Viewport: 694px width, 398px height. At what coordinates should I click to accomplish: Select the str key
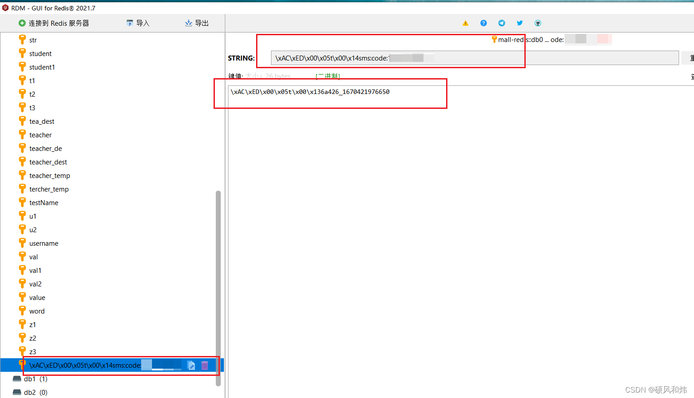33,40
